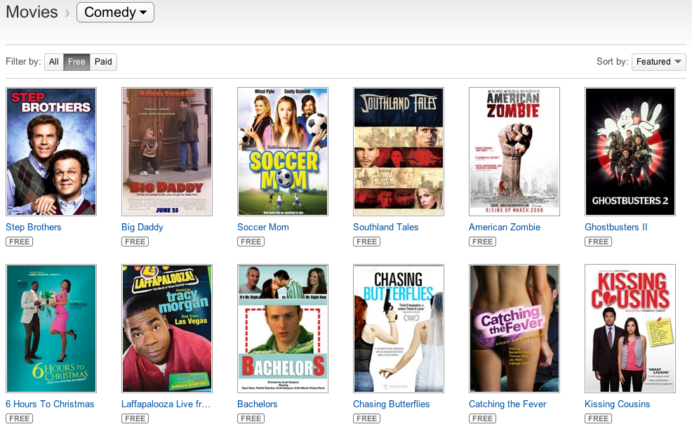692x429 pixels.
Task: Open the Comedy genre dropdown
Action: point(115,12)
